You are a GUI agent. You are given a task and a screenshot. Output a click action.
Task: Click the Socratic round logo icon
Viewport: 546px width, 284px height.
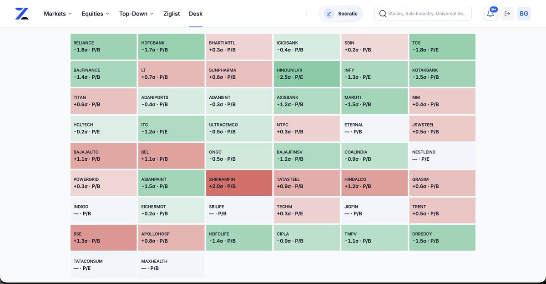(x=329, y=14)
